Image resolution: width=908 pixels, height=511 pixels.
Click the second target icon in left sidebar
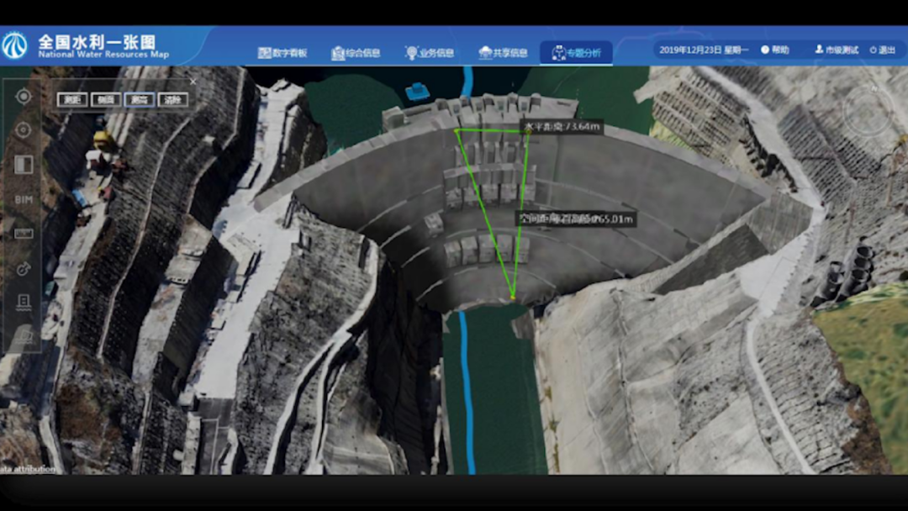pyautogui.click(x=24, y=130)
